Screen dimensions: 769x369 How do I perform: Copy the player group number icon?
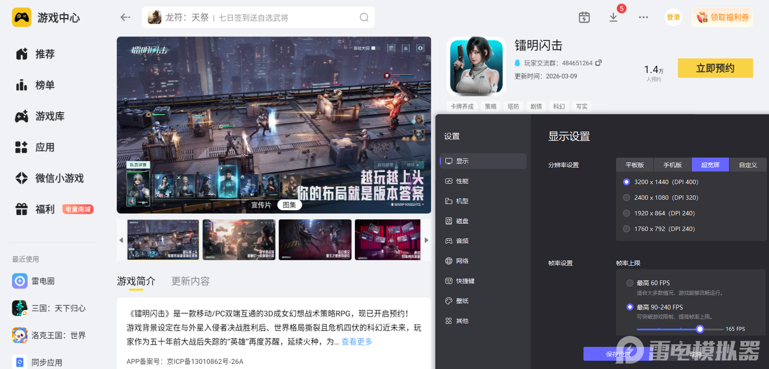pyautogui.click(x=598, y=63)
